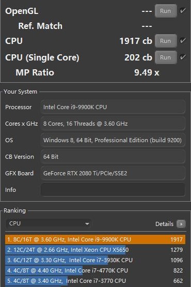
Task: Click the Info text field
Action: pos(113,190)
